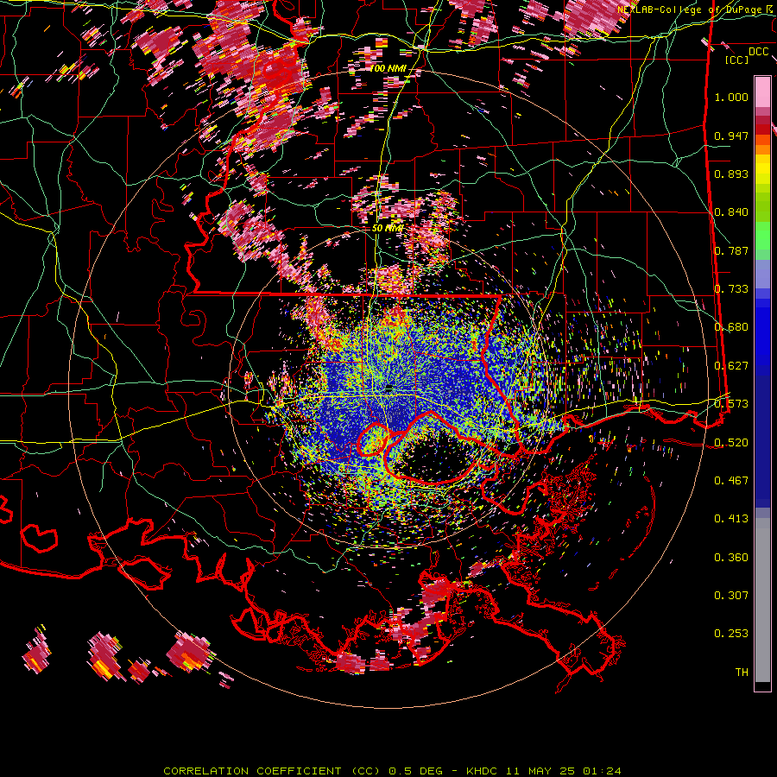Screen dimensions: 777x777
Task: Click the pink band of the CC color bar
Action: [762, 92]
